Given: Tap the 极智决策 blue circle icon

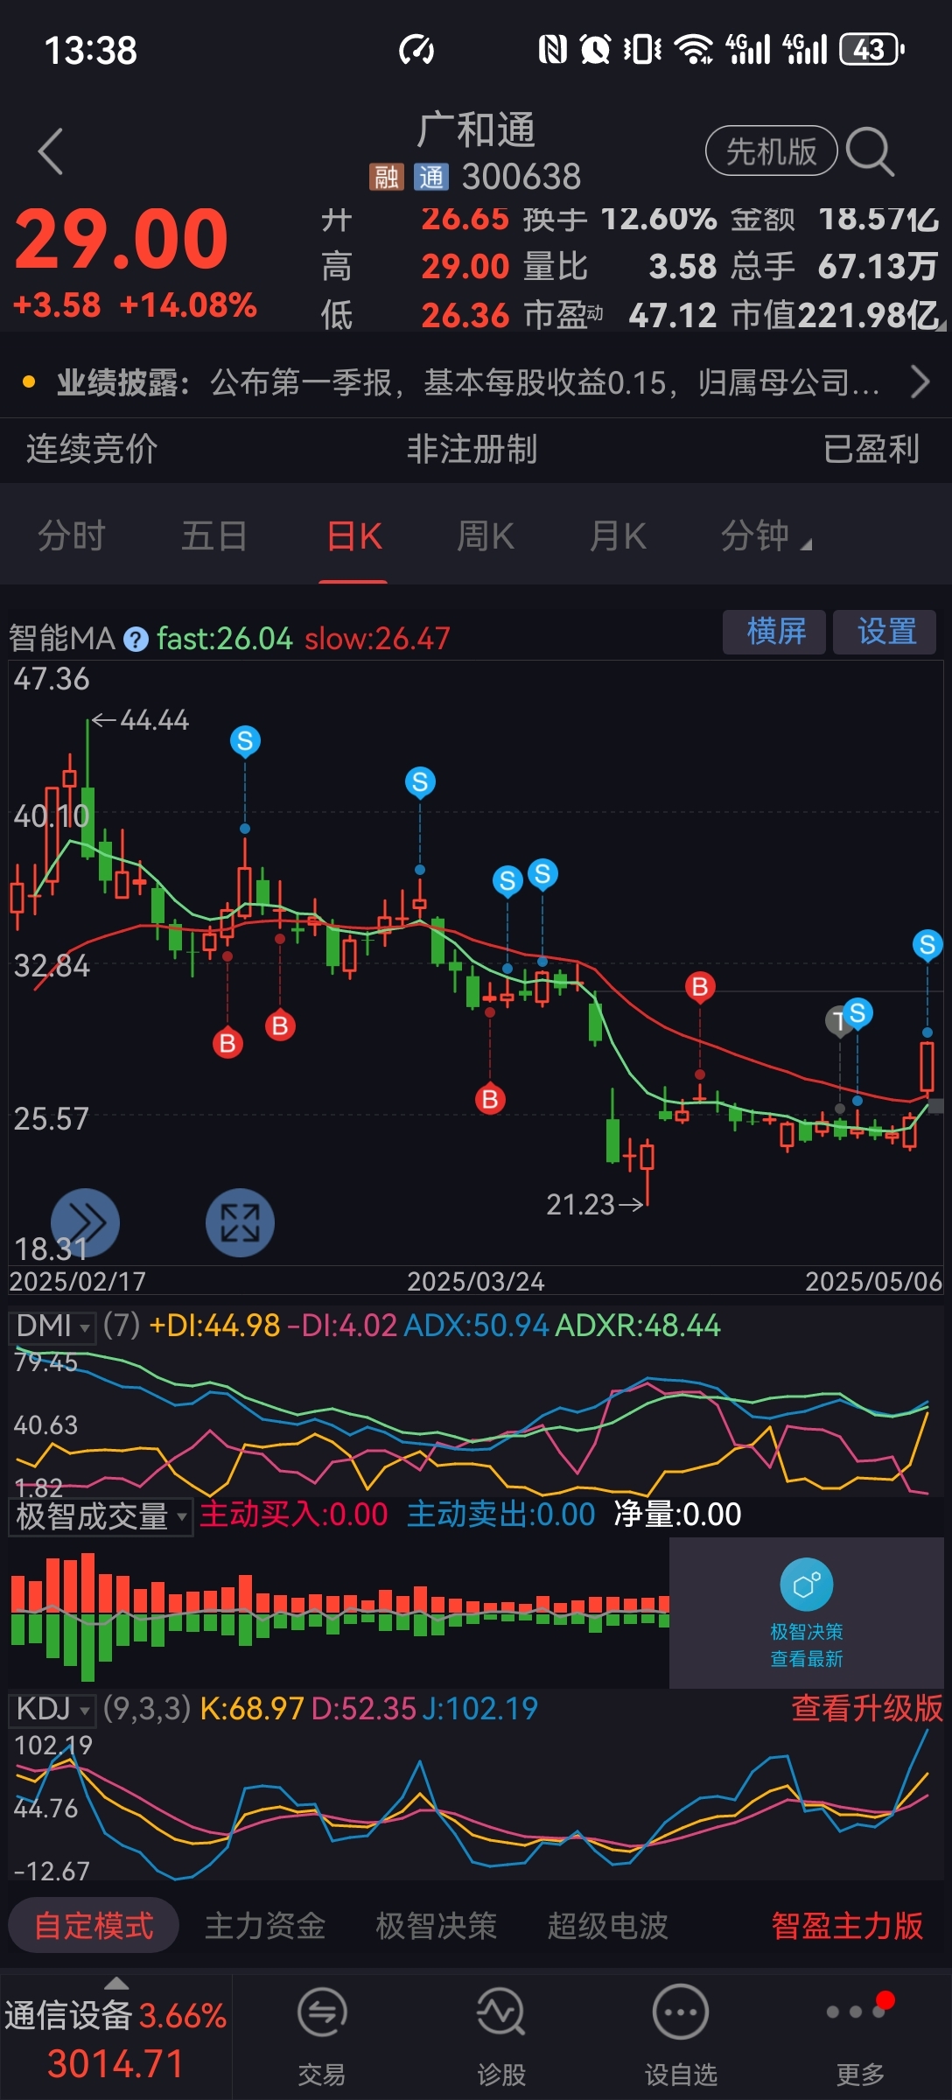Looking at the screenshot, I should point(806,1585).
